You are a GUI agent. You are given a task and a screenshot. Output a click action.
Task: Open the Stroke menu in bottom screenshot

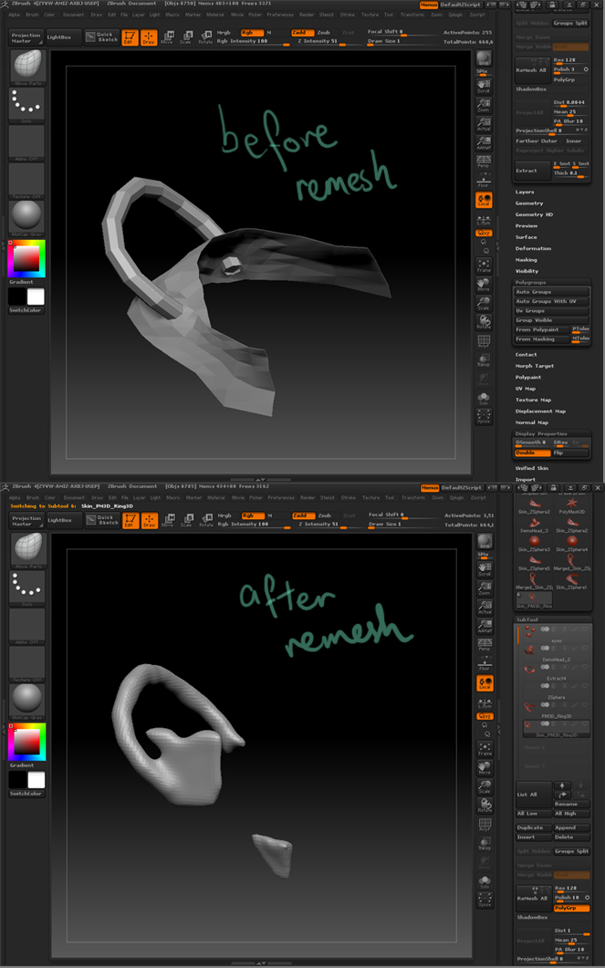tap(348, 497)
